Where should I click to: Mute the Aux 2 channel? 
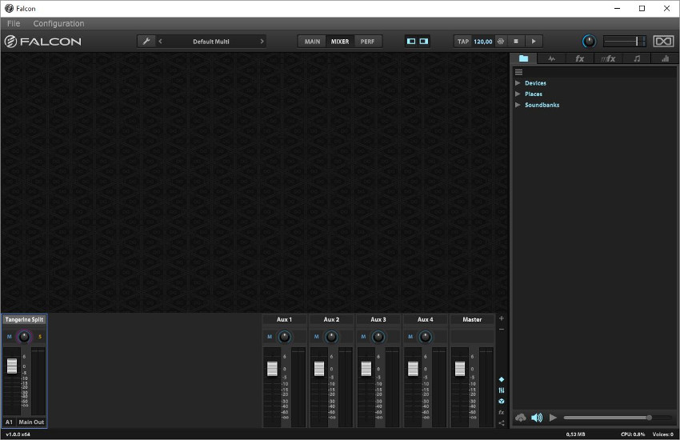tap(317, 336)
